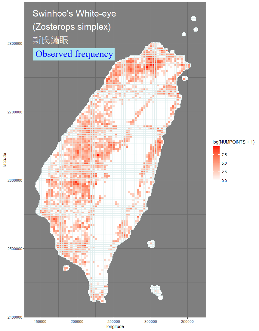
Task: Click the 2400000 latitude tick label
Action: 15,317
